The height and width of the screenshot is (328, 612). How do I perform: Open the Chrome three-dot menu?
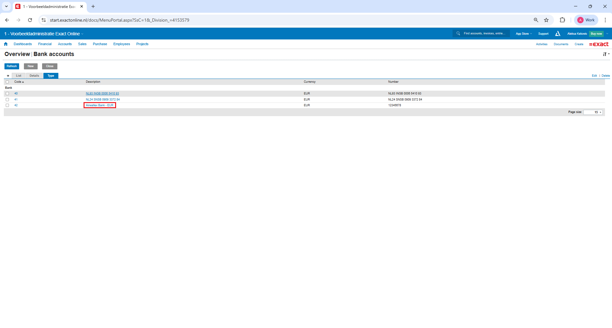[x=605, y=20]
